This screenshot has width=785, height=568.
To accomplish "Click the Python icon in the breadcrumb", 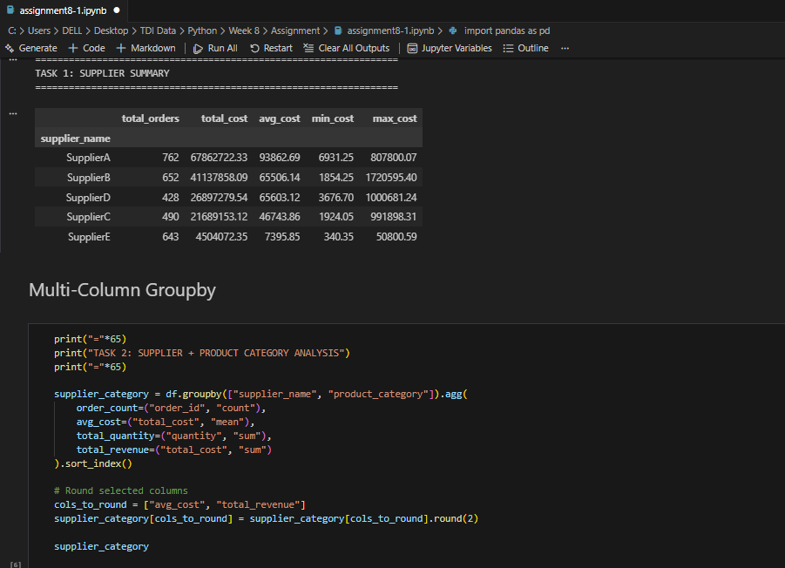I will 452,31.
